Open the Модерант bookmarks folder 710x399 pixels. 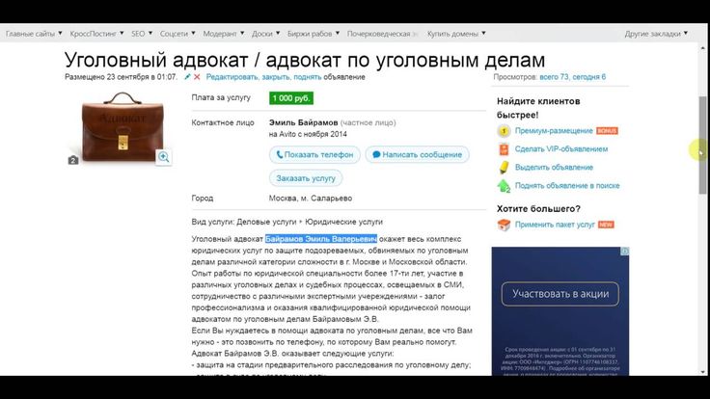224,34
